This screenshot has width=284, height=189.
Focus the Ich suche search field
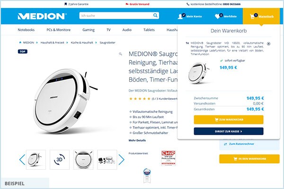(116, 16)
